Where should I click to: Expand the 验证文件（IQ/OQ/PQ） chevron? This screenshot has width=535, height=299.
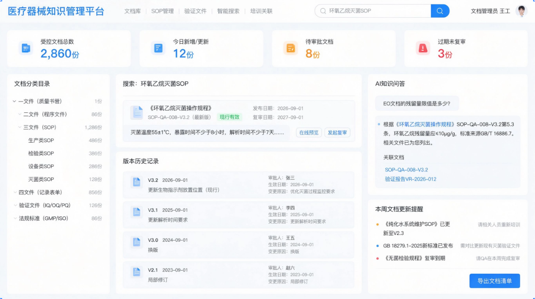pyautogui.click(x=15, y=205)
